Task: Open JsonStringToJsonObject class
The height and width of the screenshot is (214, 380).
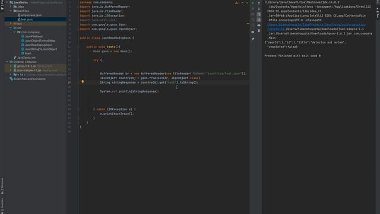Action: (41, 49)
